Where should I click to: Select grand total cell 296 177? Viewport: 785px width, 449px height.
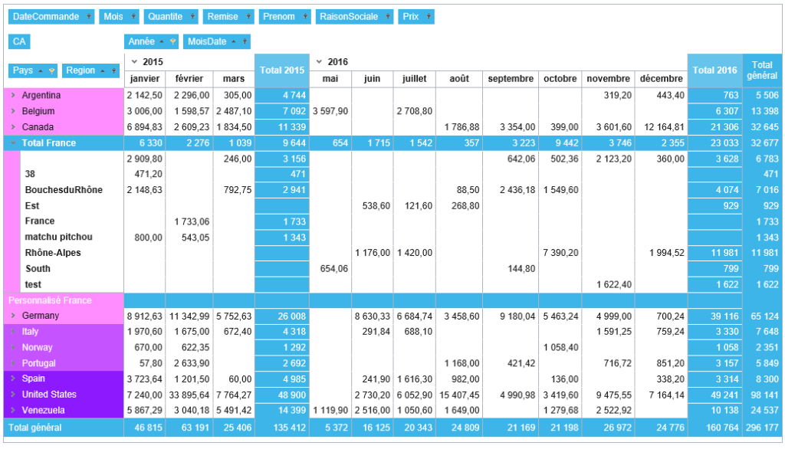click(x=762, y=428)
